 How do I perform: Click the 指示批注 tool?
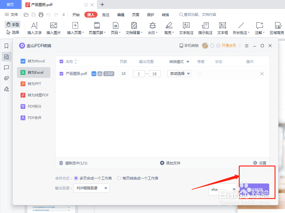tap(205, 28)
